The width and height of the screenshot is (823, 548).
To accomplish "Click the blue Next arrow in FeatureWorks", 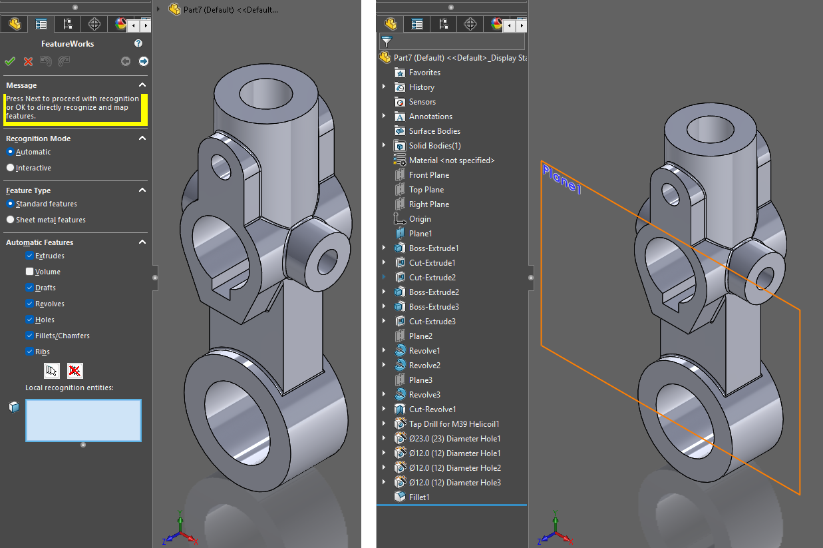I will 143,61.
